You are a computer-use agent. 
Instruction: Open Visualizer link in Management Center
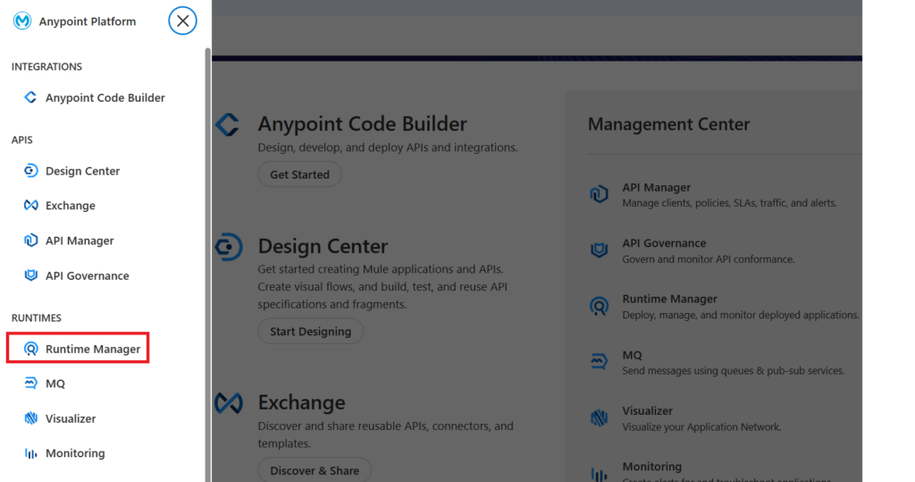click(x=647, y=410)
